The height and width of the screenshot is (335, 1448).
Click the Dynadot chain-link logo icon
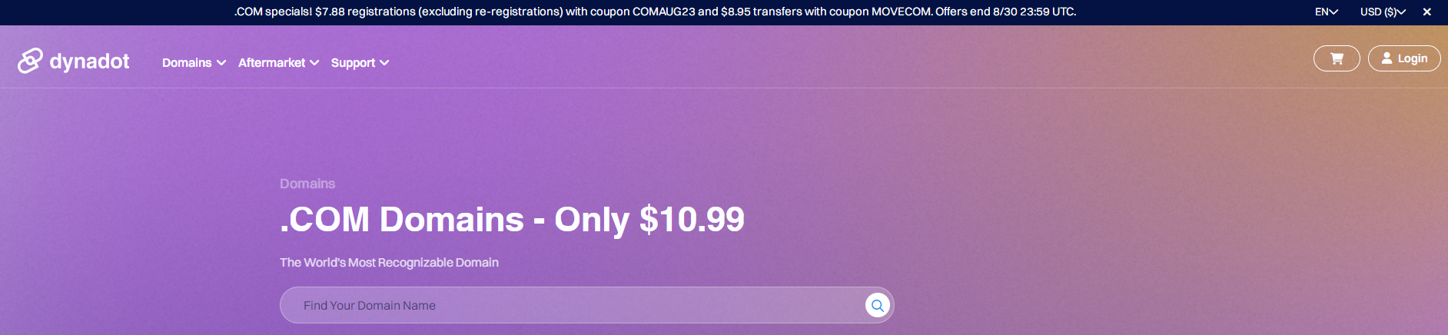click(x=30, y=61)
